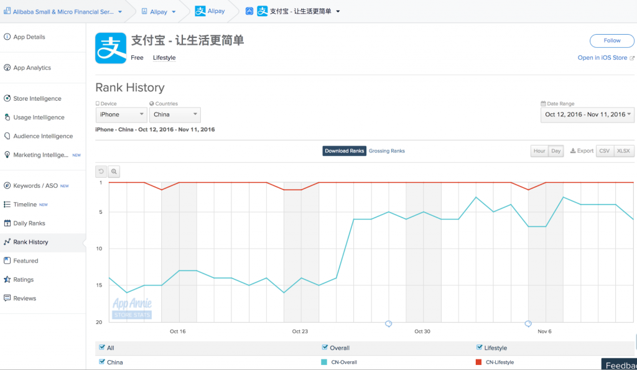Screen dimensions: 637x370
Task: Export data as CSV
Action: point(605,150)
